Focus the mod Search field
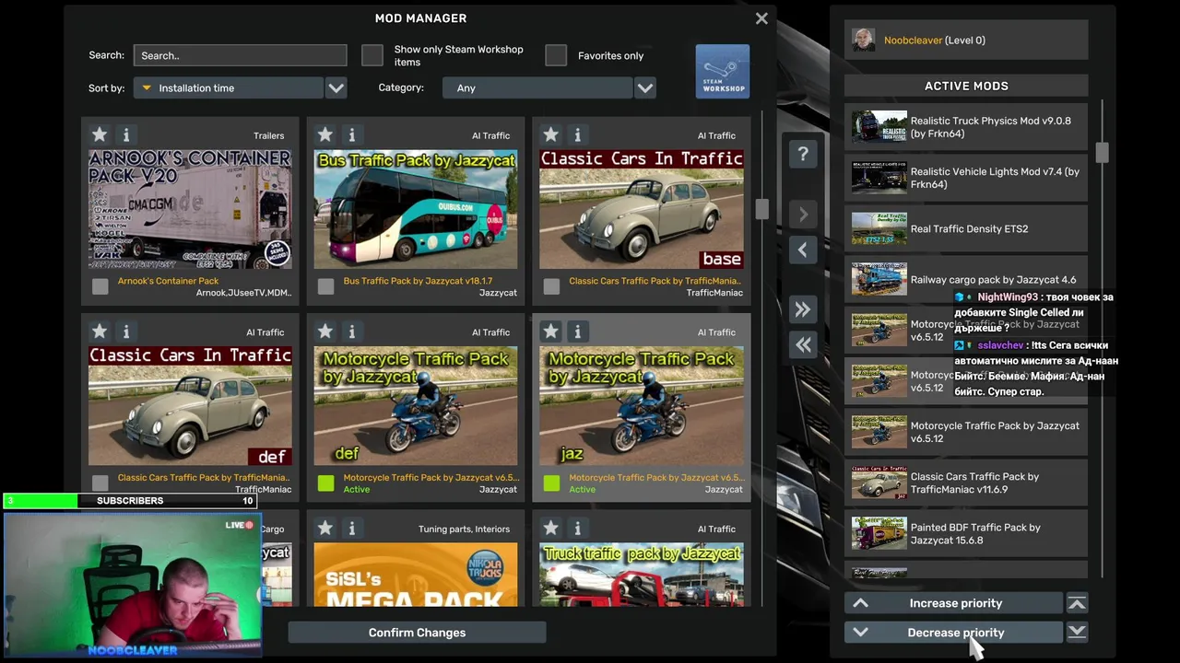 [240, 55]
